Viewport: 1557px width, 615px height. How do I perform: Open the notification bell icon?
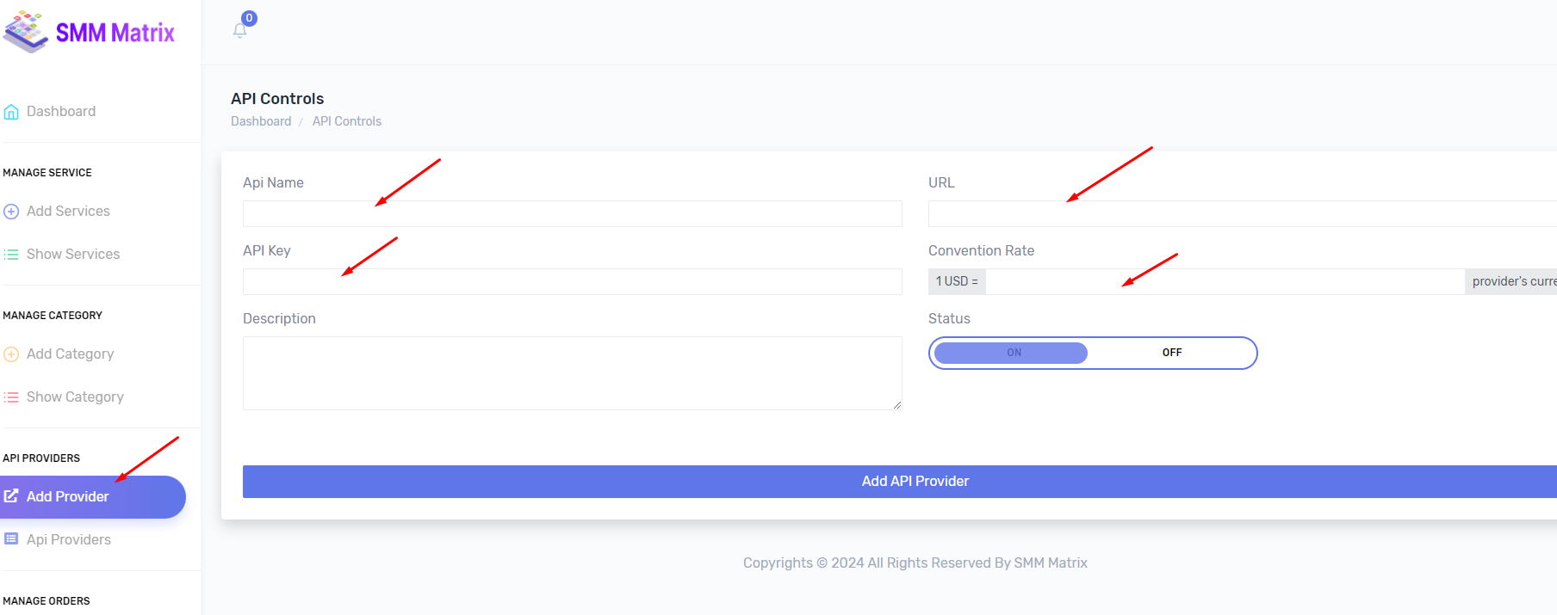coord(240,31)
